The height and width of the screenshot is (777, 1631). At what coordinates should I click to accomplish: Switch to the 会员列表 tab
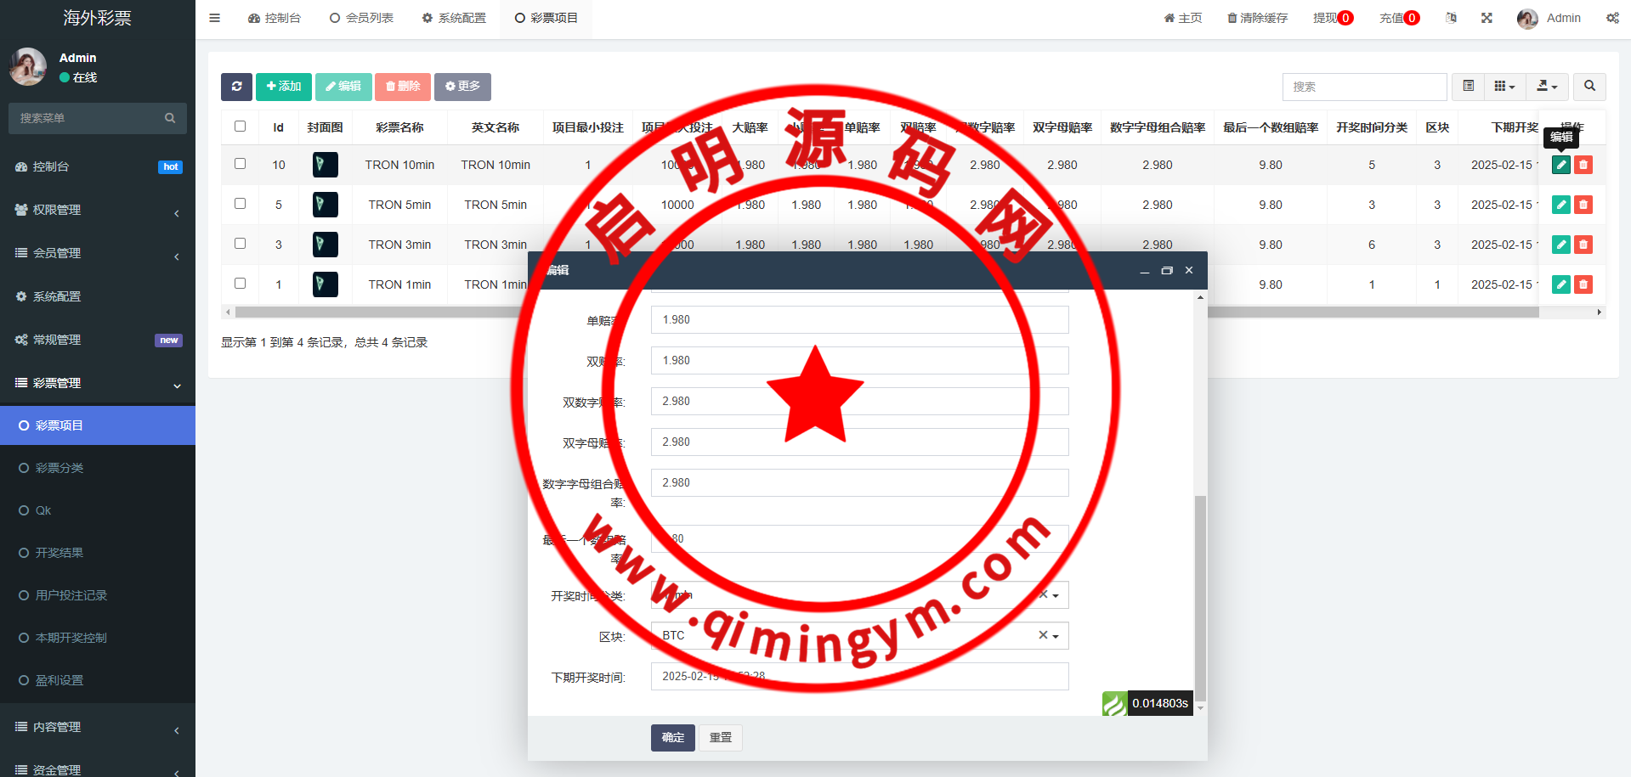tap(361, 18)
